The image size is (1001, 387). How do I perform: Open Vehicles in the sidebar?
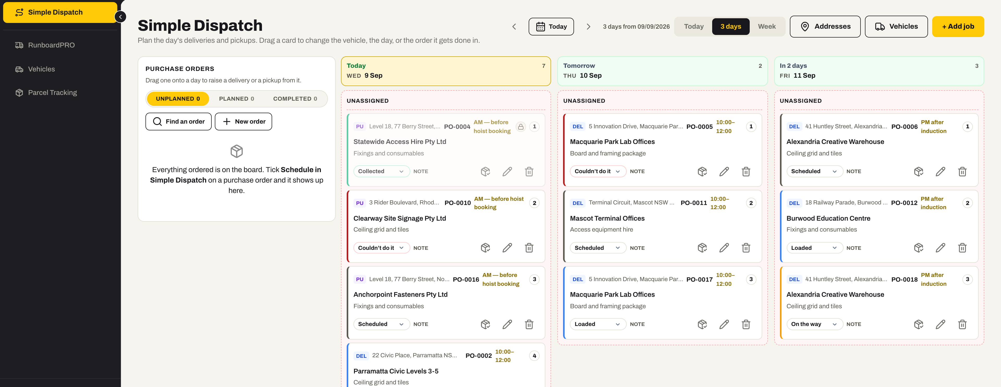click(x=60, y=69)
